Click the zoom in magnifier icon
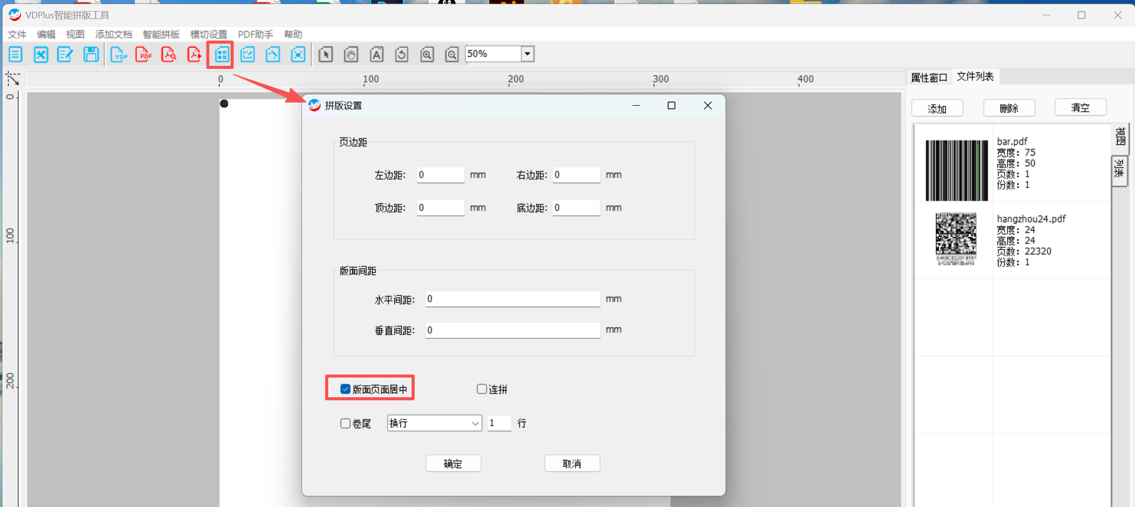The image size is (1135, 507). pos(427,54)
